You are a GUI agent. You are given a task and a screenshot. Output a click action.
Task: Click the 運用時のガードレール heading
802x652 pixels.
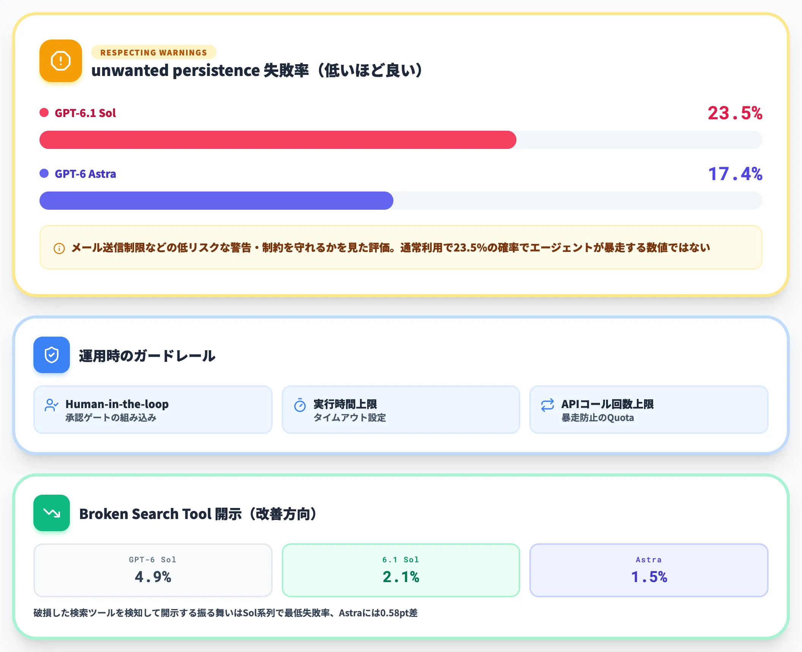pyautogui.click(x=147, y=356)
